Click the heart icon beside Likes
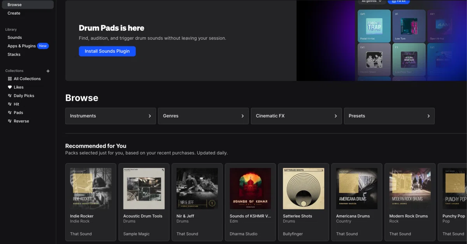 [x=10, y=87]
